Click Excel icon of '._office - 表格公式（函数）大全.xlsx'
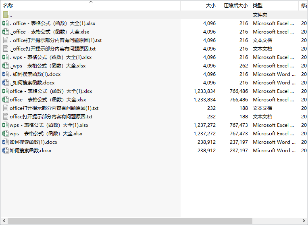Image resolution: width=308 pixels, height=225 pixels. [x=6, y=32]
